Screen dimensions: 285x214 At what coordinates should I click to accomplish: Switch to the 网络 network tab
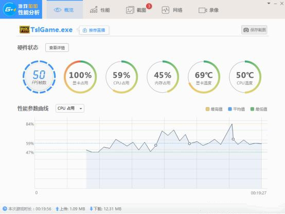pos(172,10)
